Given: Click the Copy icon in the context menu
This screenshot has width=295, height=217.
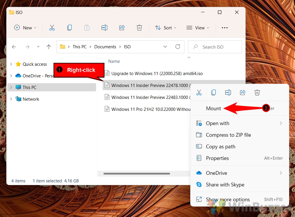Looking at the screenshot, I should [214, 93].
